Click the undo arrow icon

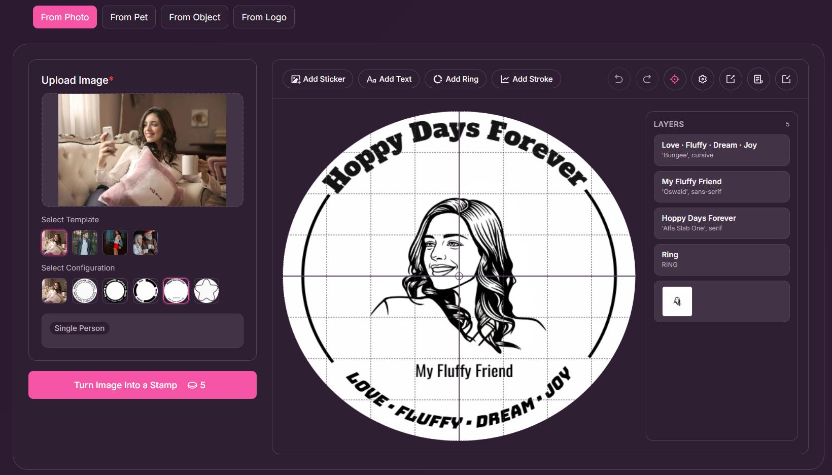(x=618, y=79)
